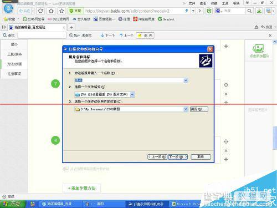Switch to Microsoft Excel taskbar item
The height and width of the screenshot is (208, 277).
186,204
